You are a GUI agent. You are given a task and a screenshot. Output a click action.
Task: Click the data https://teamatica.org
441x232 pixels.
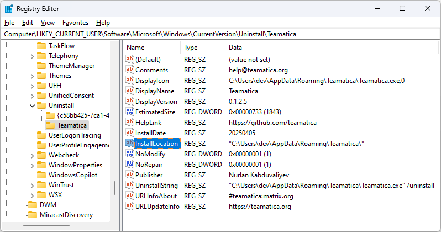pos(260,207)
